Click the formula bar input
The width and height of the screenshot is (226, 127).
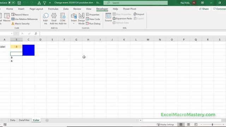click(x=133, y=34)
